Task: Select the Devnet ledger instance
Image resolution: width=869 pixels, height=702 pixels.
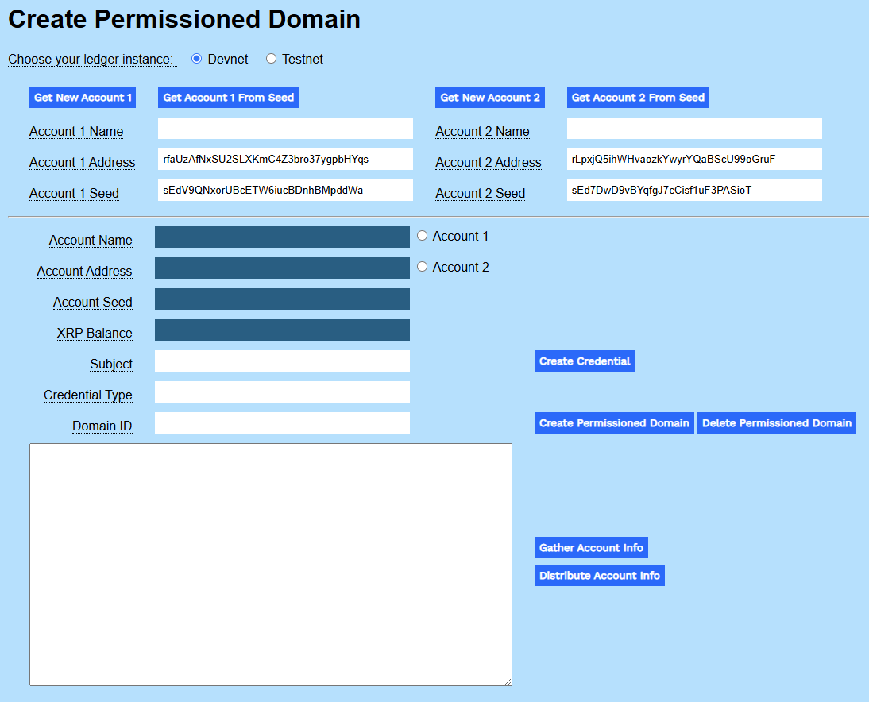Action: click(197, 59)
